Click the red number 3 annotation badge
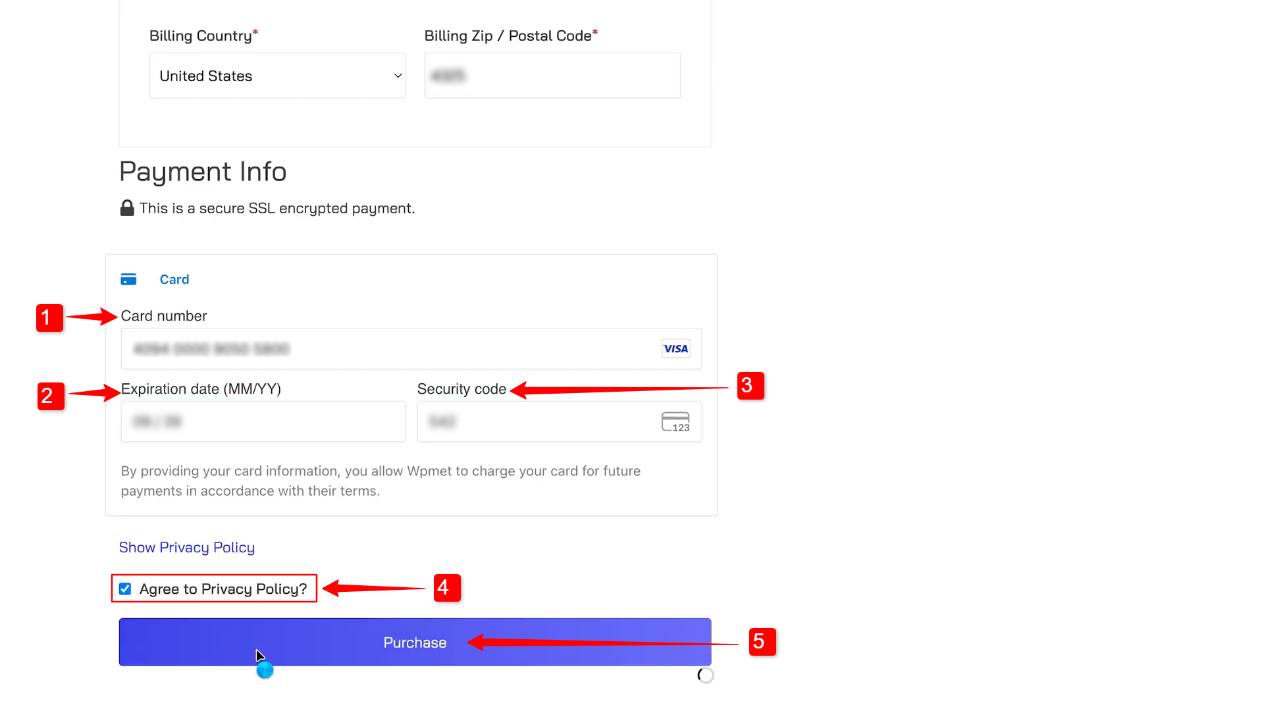Screen dimensions: 1264x711 click(750, 386)
